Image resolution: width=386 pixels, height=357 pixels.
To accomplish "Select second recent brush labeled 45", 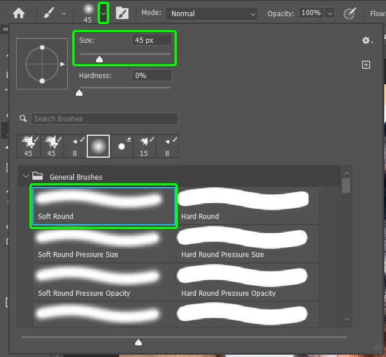I will 51,146.
